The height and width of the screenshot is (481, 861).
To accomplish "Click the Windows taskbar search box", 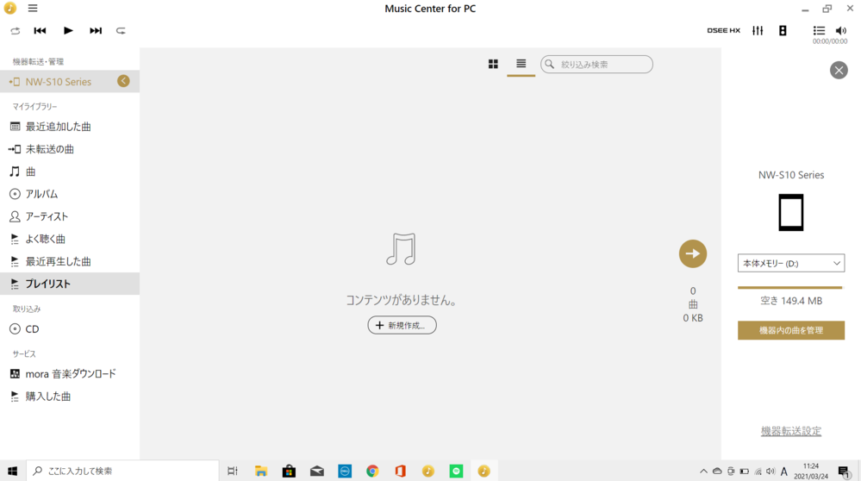I will [x=123, y=471].
